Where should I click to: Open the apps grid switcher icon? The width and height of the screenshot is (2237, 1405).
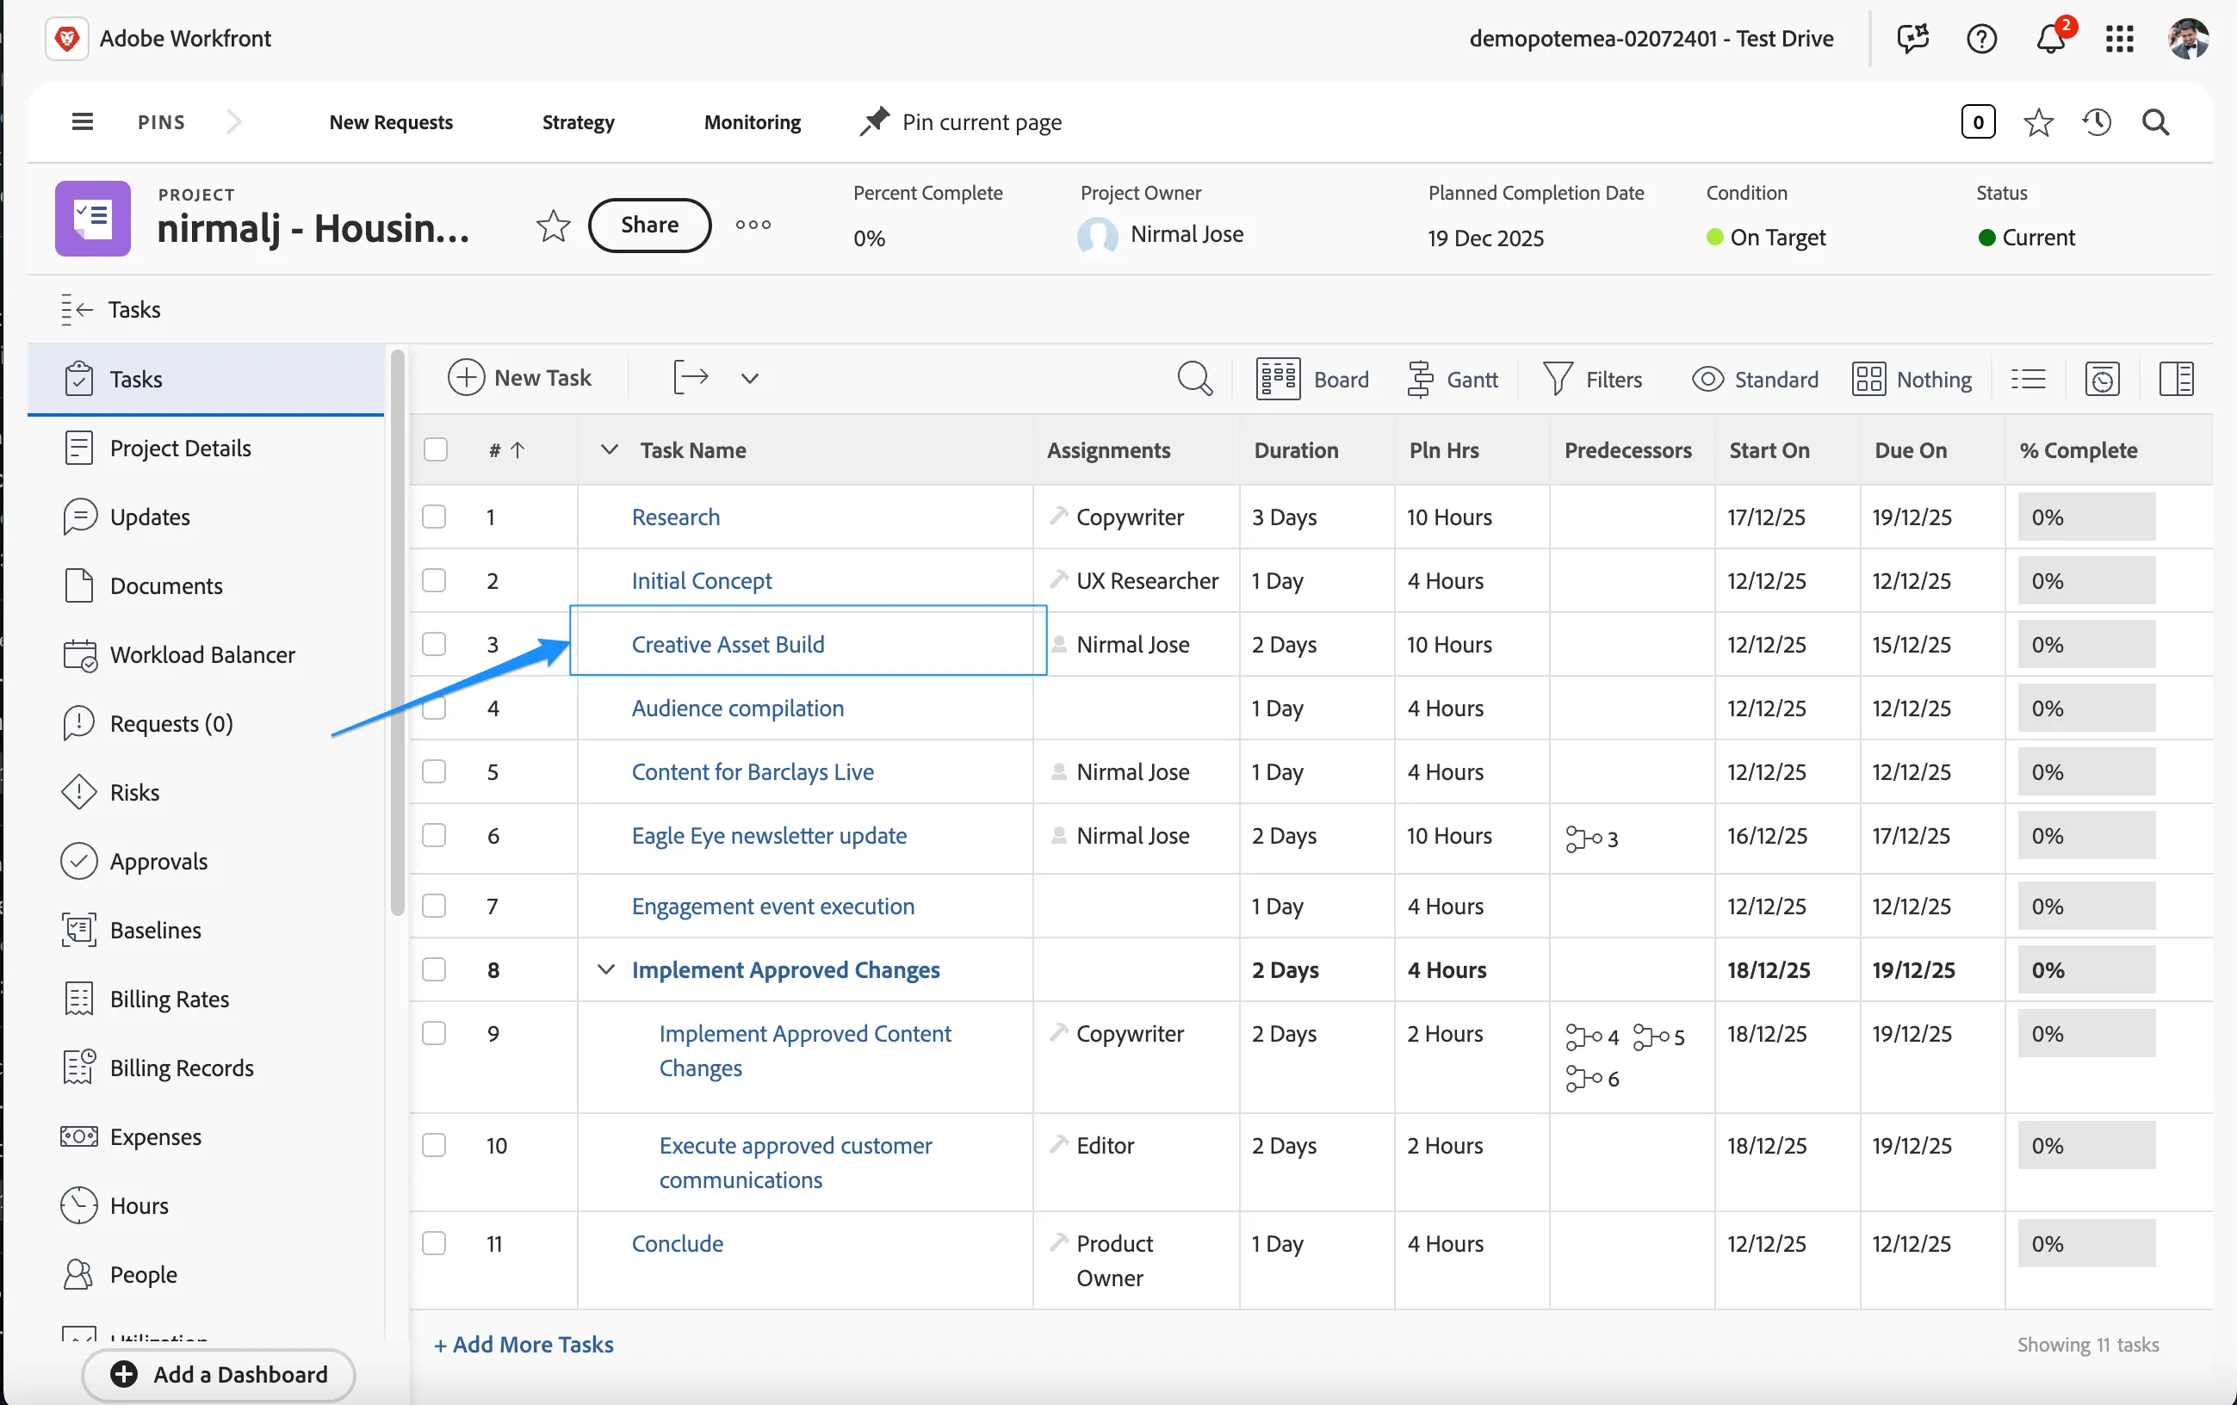pos(2119,38)
